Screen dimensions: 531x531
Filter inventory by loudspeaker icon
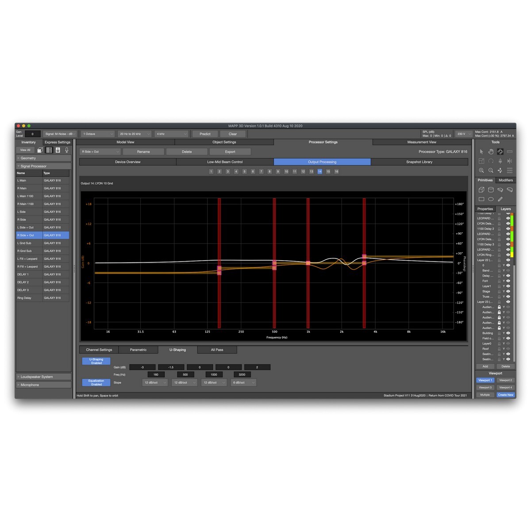[58, 150]
